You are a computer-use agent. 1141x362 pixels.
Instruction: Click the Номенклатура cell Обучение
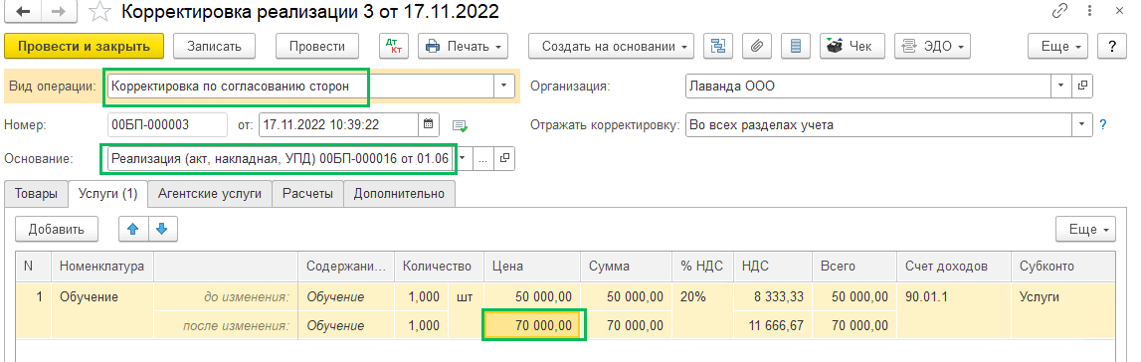click(102, 296)
